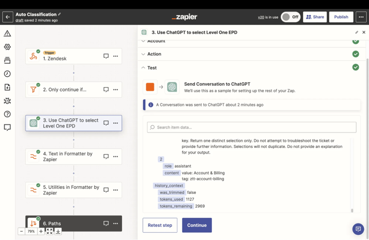Fit zap to view icon
This screenshot has height=240, width=369.
pyautogui.click(x=49, y=231)
